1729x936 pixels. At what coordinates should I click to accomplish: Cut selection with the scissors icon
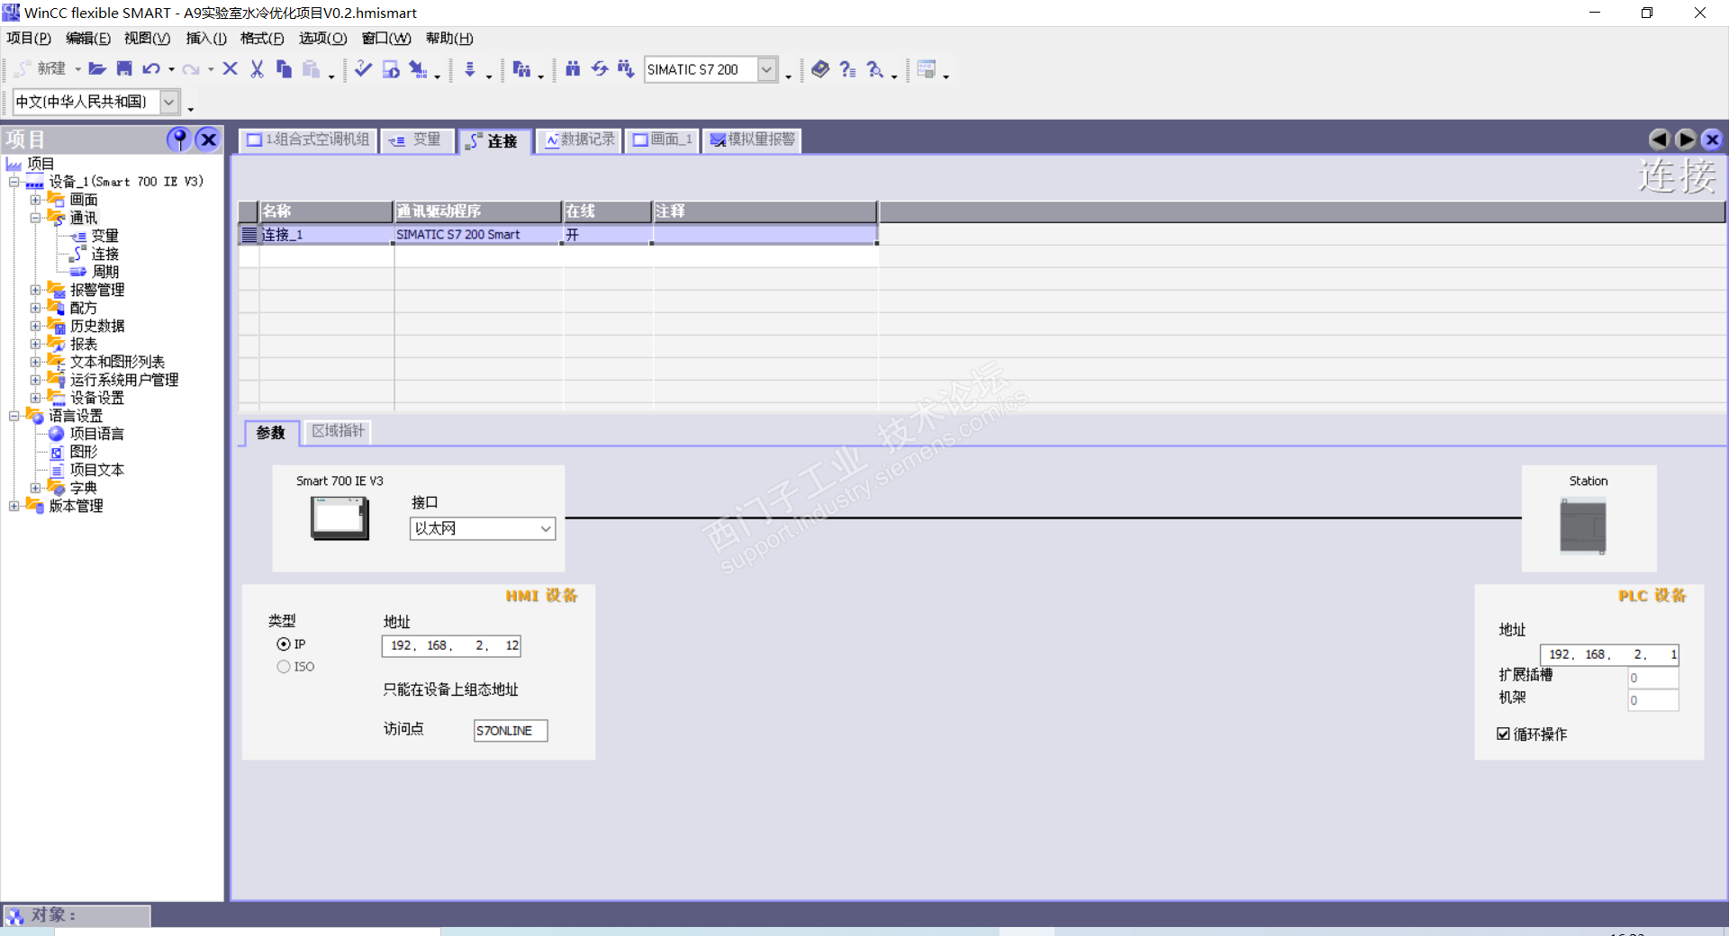[x=258, y=69]
